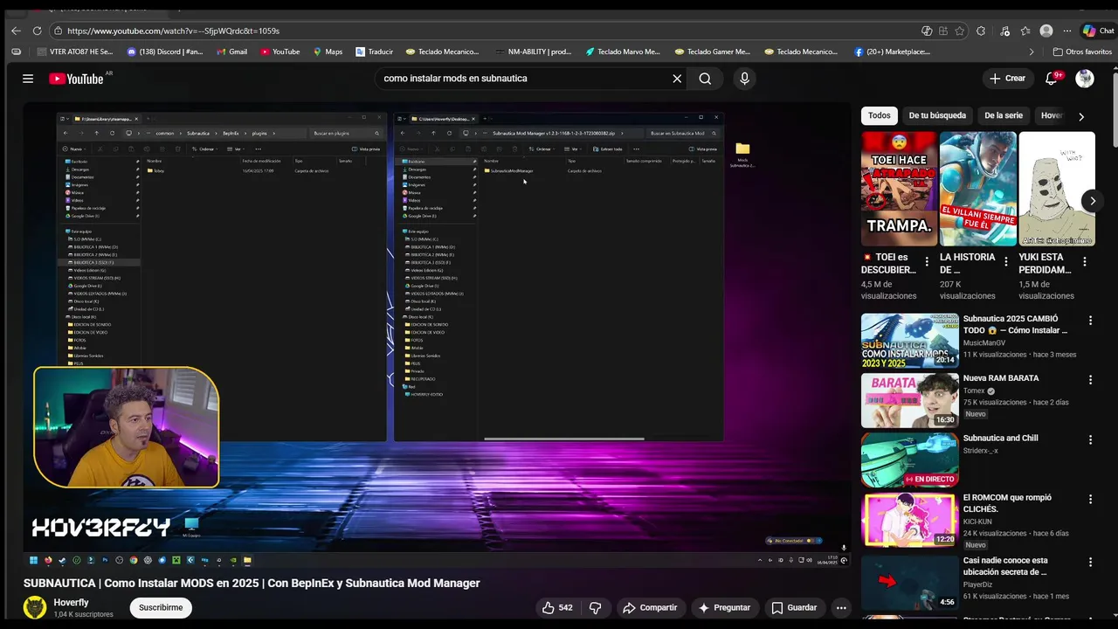Open the favorites list icon

pos(1025,31)
